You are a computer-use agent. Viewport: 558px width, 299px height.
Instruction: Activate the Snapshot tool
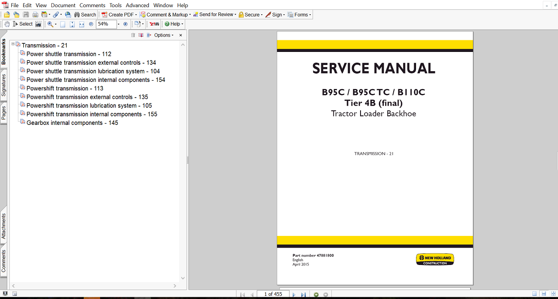click(39, 24)
